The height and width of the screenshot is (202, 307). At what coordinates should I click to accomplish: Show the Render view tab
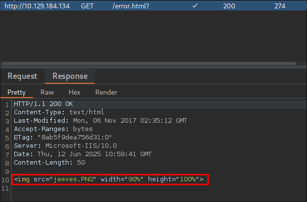(x=106, y=92)
